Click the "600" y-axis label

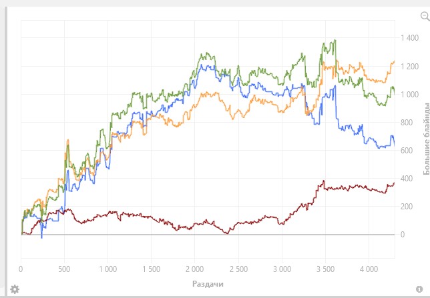(407, 151)
